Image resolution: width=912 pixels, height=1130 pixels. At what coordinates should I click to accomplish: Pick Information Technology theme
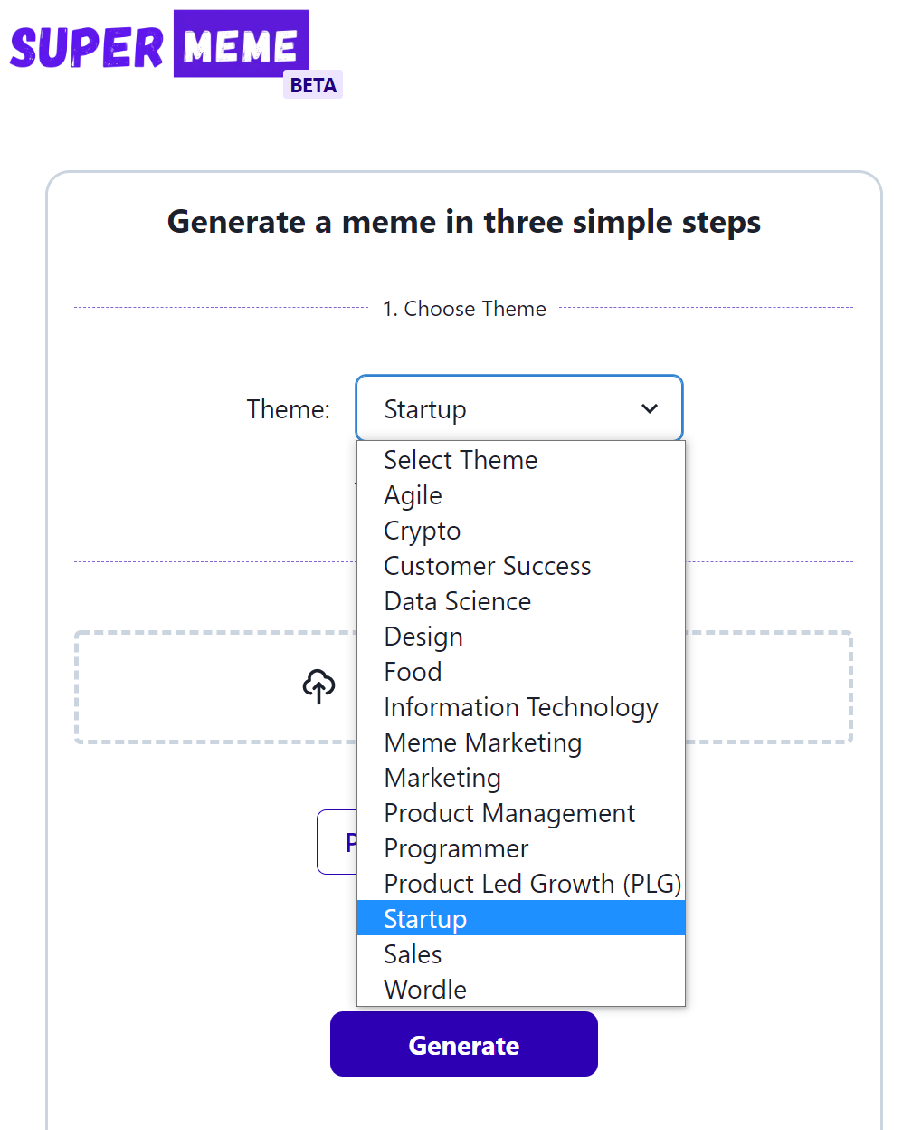click(x=521, y=707)
